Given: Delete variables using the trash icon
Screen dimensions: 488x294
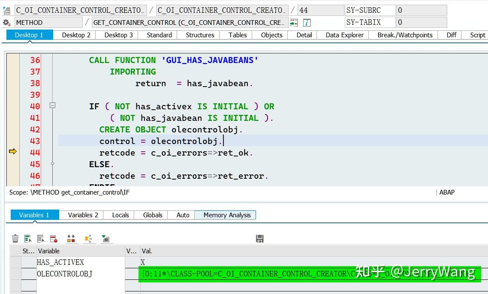Looking at the screenshot, I should tap(15, 238).
